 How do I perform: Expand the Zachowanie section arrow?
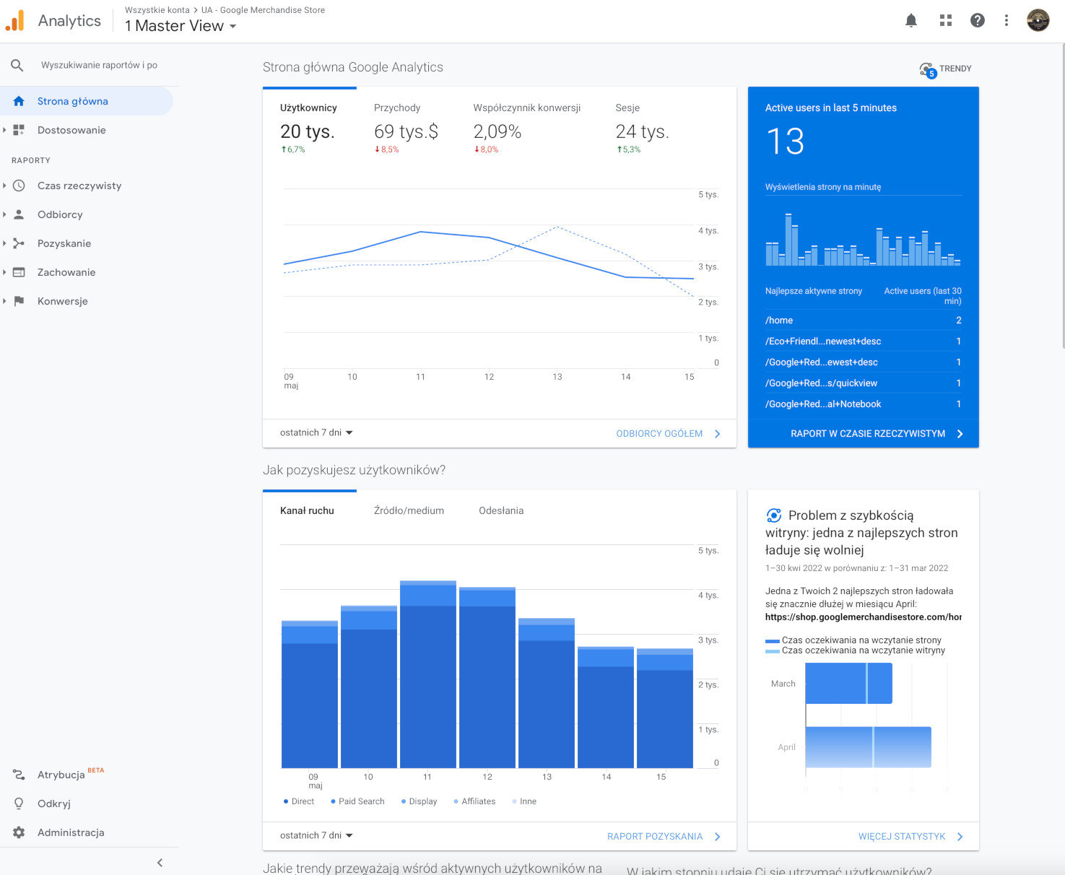(x=4, y=272)
